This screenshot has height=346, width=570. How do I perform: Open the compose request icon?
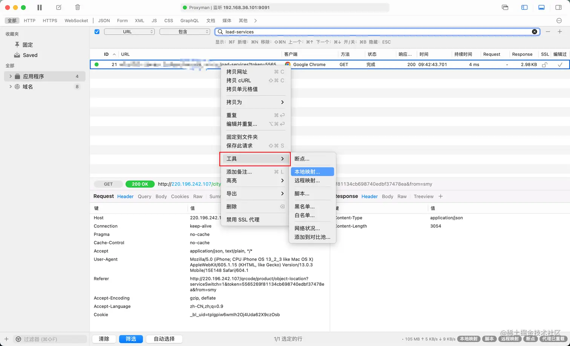(58, 7)
